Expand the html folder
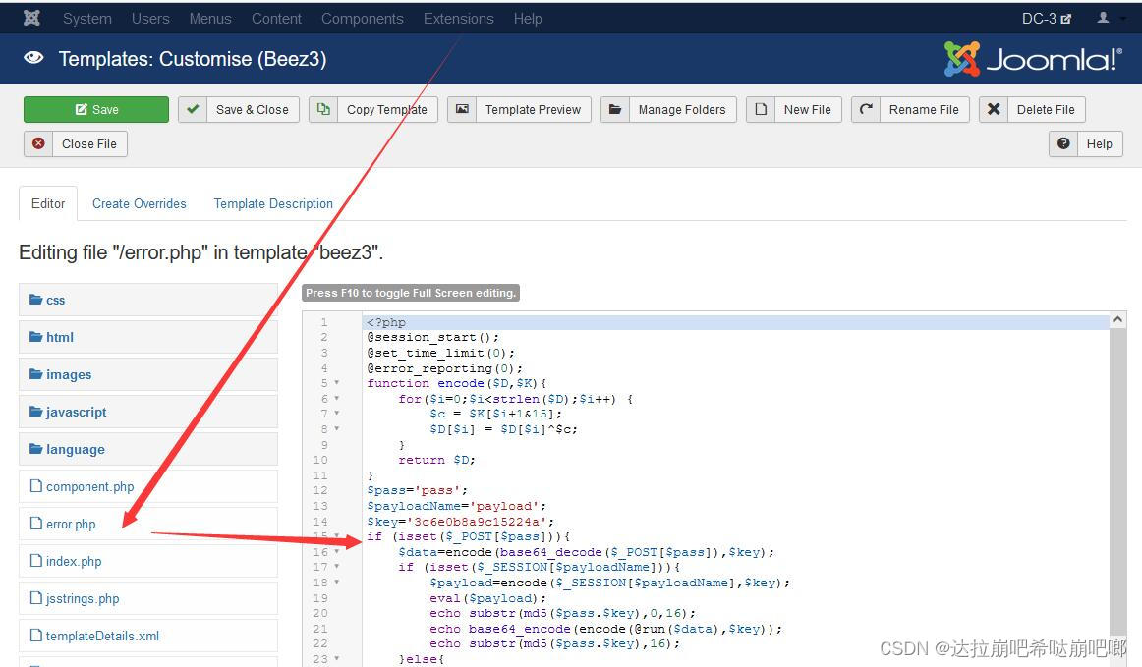 tap(147, 337)
